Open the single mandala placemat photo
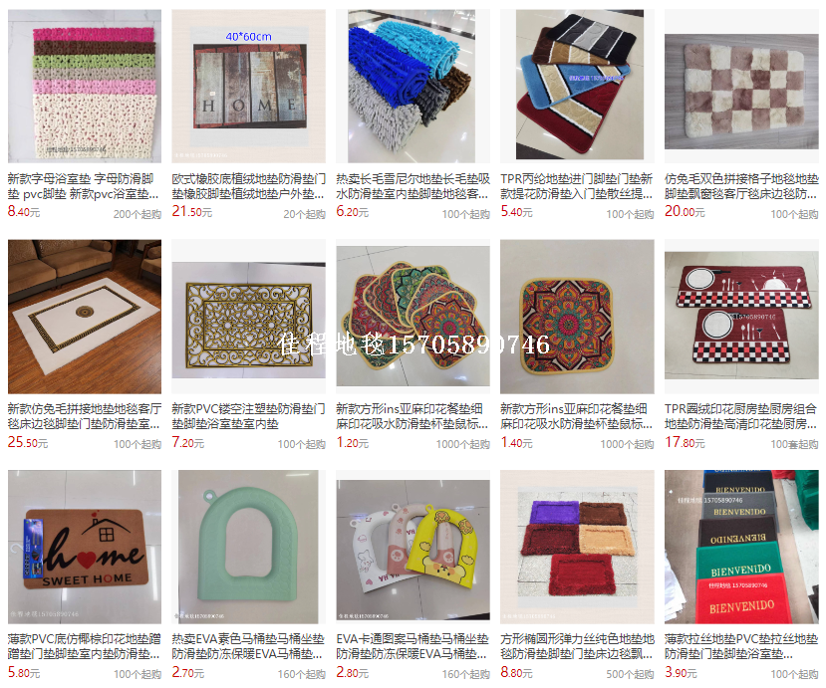826x688 pixels. tap(577, 317)
